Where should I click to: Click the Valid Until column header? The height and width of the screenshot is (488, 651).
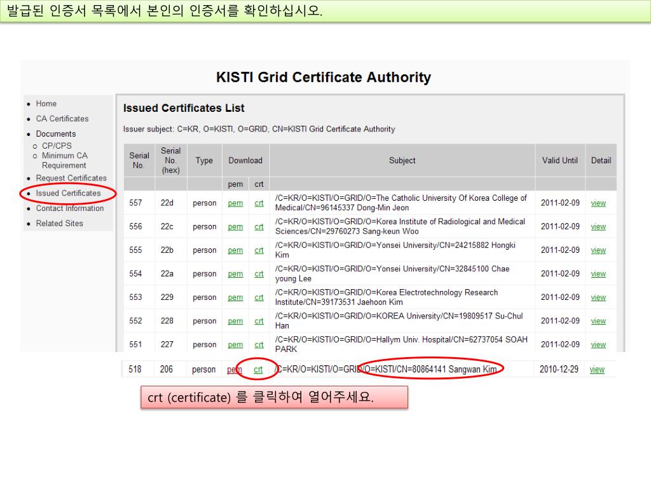tap(559, 161)
